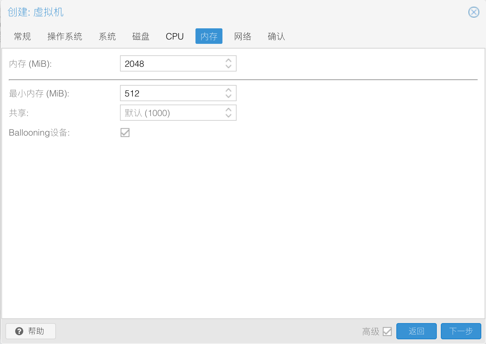The image size is (486, 344).
Task: Go to the 系统 tab
Action: click(107, 36)
